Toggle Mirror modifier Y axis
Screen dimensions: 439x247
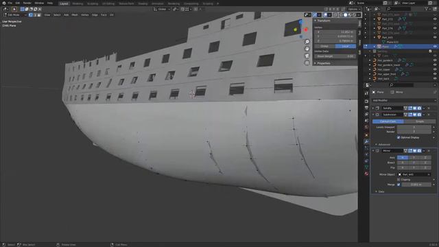[x=414, y=158]
